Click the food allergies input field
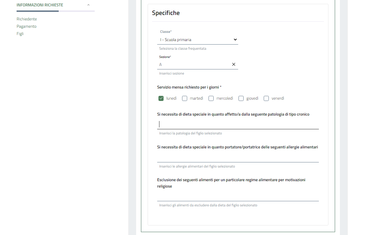This screenshot has width=389, height=235. tap(238, 157)
